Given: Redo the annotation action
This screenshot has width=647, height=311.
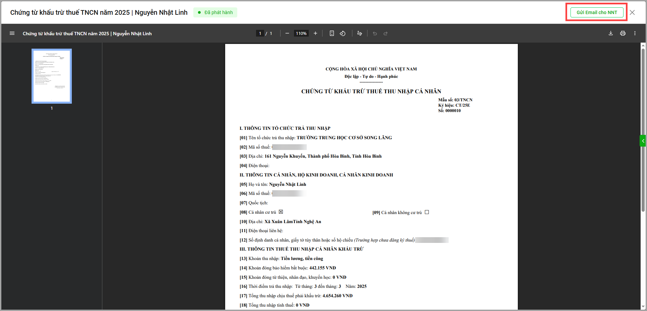Looking at the screenshot, I should point(386,33).
